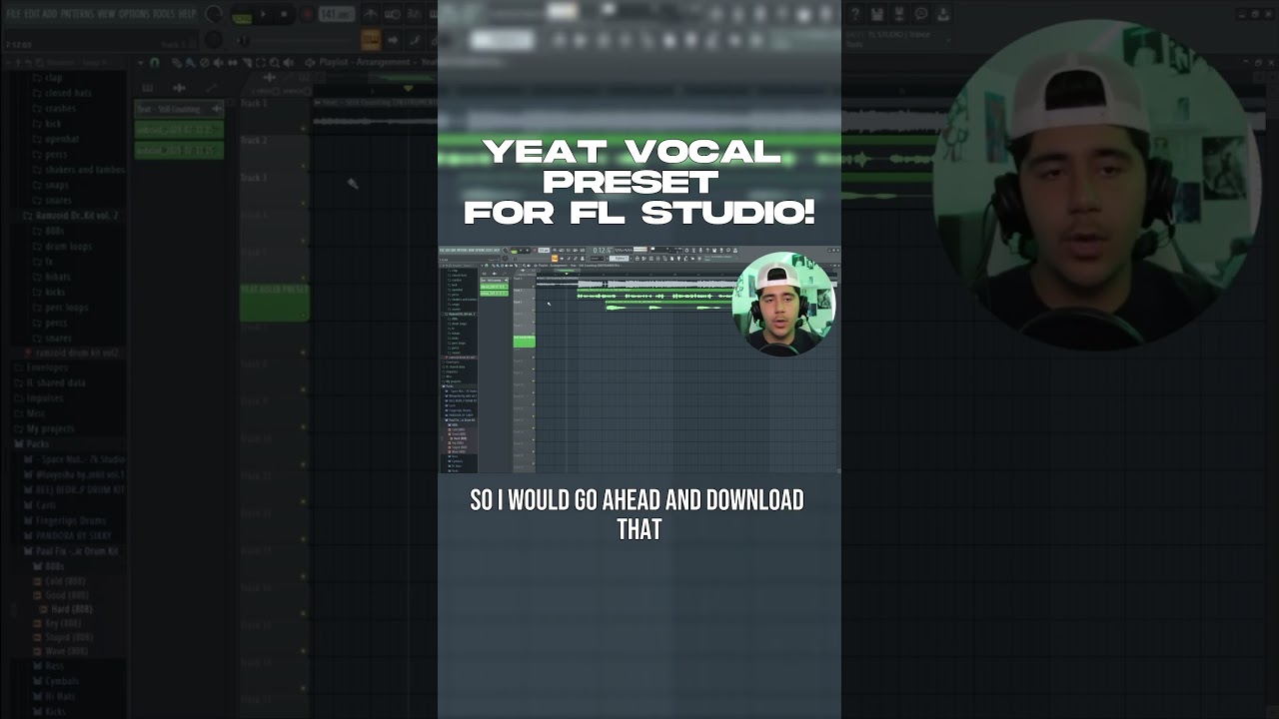Click the question mark help icon
Screen dimensions: 1279x719
(x=855, y=14)
